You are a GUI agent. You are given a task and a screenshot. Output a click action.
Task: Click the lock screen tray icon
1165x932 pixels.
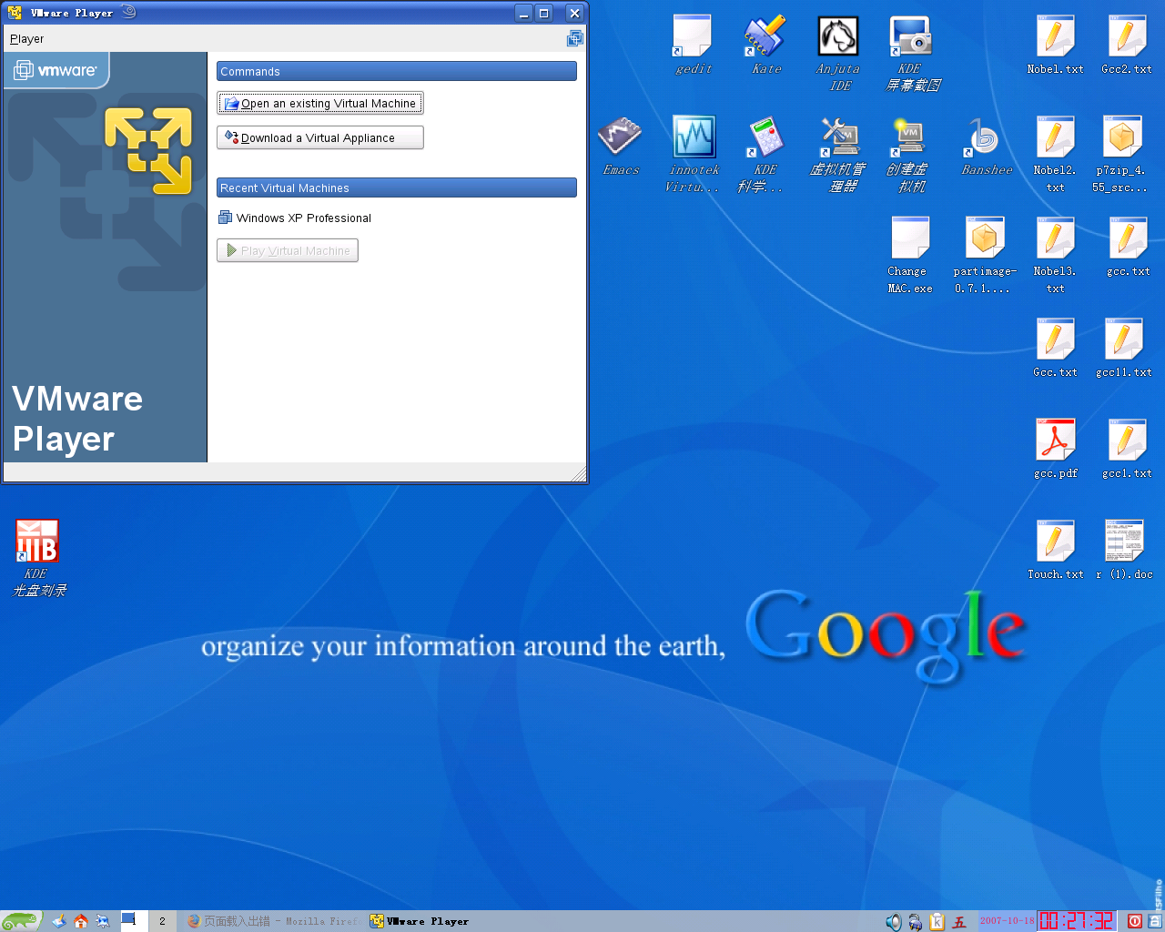pyautogui.click(x=1154, y=921)
